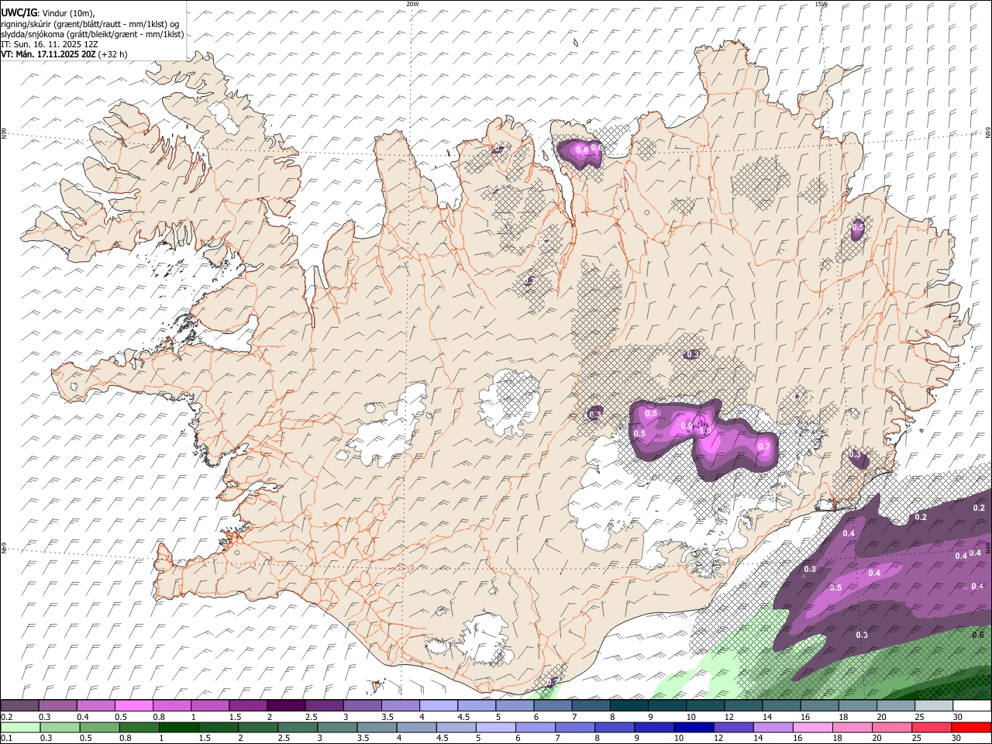The width and height of the screenshot is (992, 744).
Task: Click the 15W longitude label at the top
Action: (x=821, y=4)
